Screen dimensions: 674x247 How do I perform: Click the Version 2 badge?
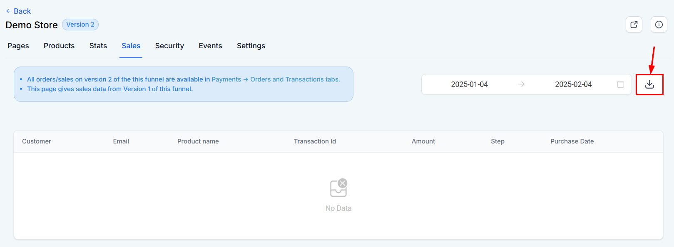tap(80, 25)
